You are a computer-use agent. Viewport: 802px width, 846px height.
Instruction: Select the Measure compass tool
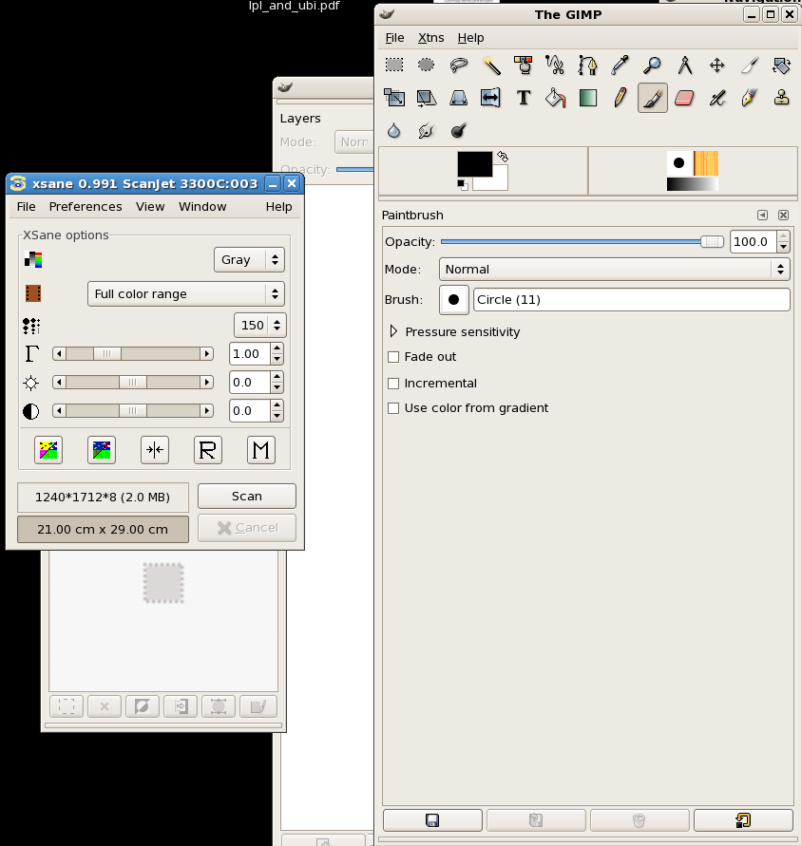[x=685, y=66]
